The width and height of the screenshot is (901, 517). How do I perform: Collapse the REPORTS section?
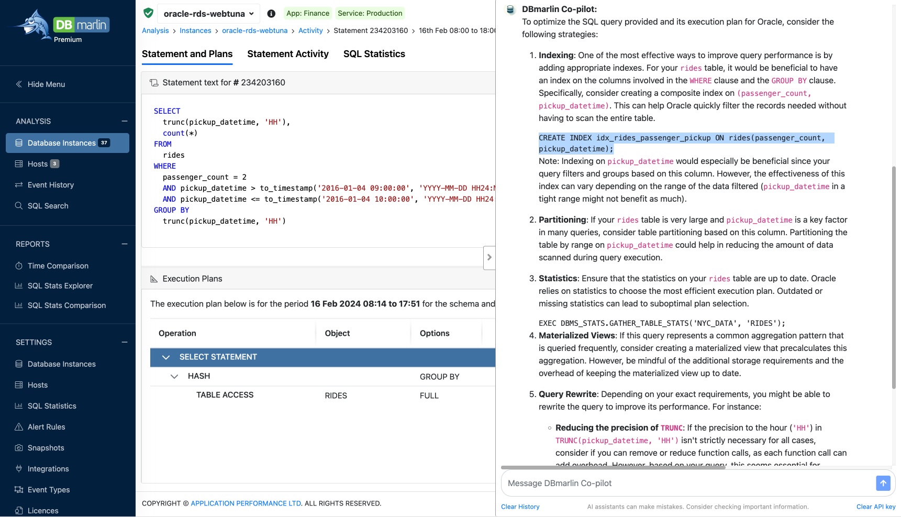125,244
